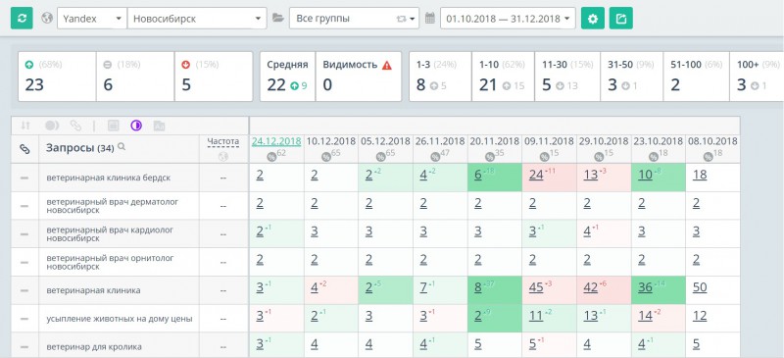Open the Yandex search engine dropdown
The image size is (784, 358).
92,19
